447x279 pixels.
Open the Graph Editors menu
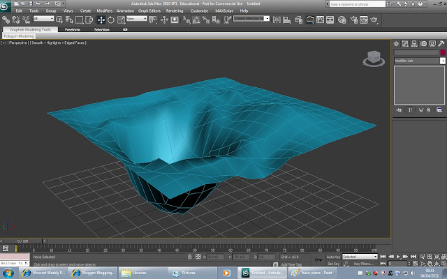(x=149, y=11)
